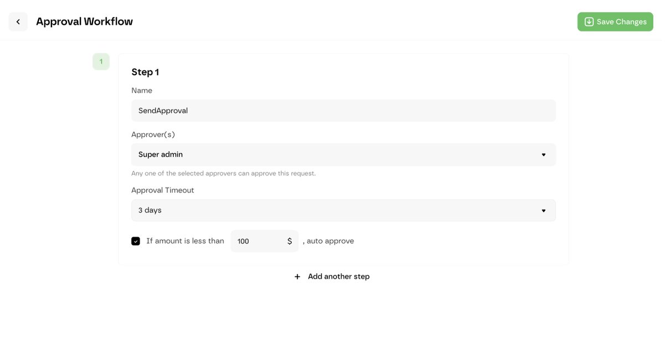Click the plus icon beside Add another step
This screenshot has height=339, width=665.
(298, 277)
